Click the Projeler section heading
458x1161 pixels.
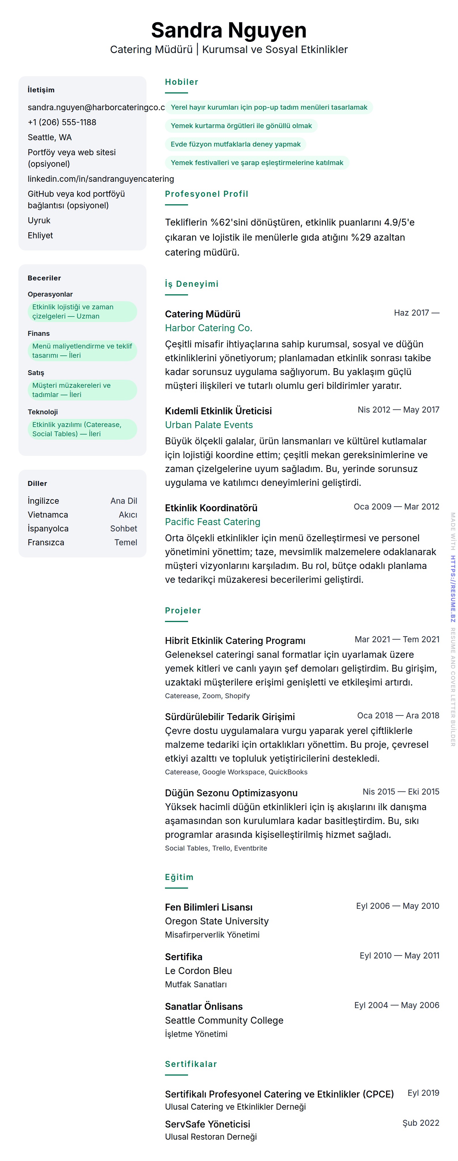(x=183, y=611)
